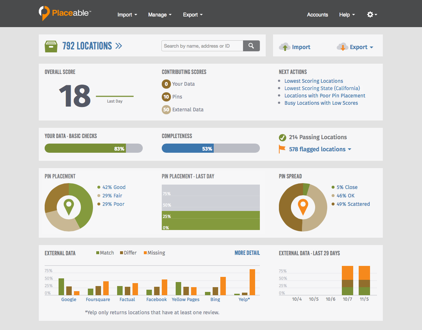Click the green locations archive icon
422x330 pixels.
51,46
